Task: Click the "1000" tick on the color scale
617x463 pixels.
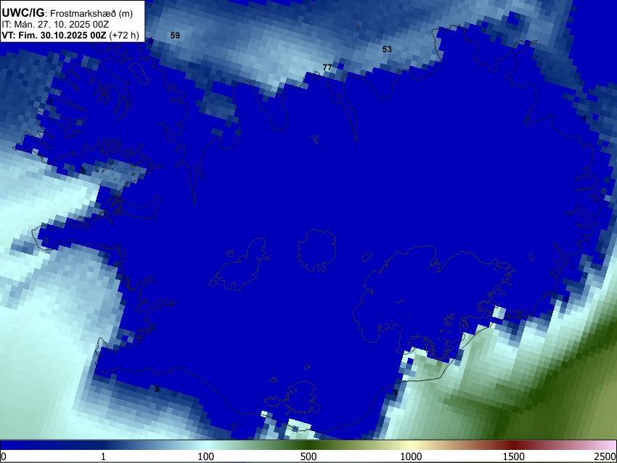Action: (x=411, y=456)
